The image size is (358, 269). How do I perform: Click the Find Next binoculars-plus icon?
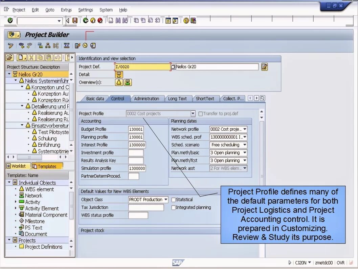125,21
